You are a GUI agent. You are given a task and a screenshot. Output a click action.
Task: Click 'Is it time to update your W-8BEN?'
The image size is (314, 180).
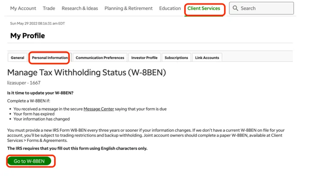click(40, 93)
